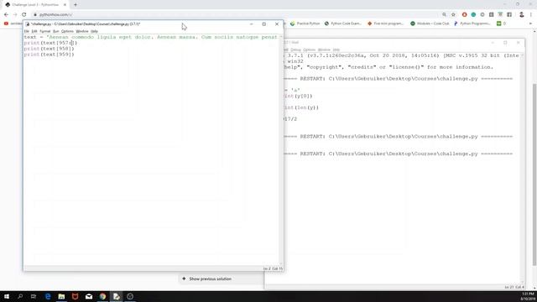Switch to Python IDLE in the taskbar
Viewport: 537px width, 302px height.
coord(117,296)
